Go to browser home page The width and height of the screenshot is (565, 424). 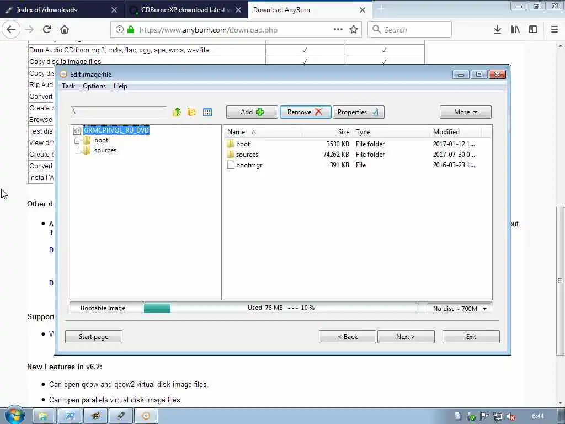tap(65, 30)
